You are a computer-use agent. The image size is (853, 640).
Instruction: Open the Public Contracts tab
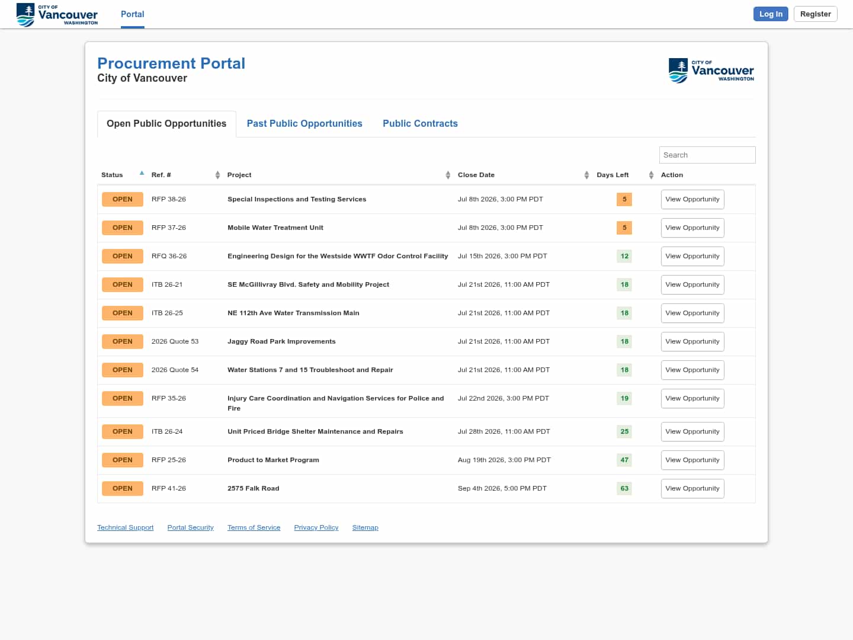420,123
